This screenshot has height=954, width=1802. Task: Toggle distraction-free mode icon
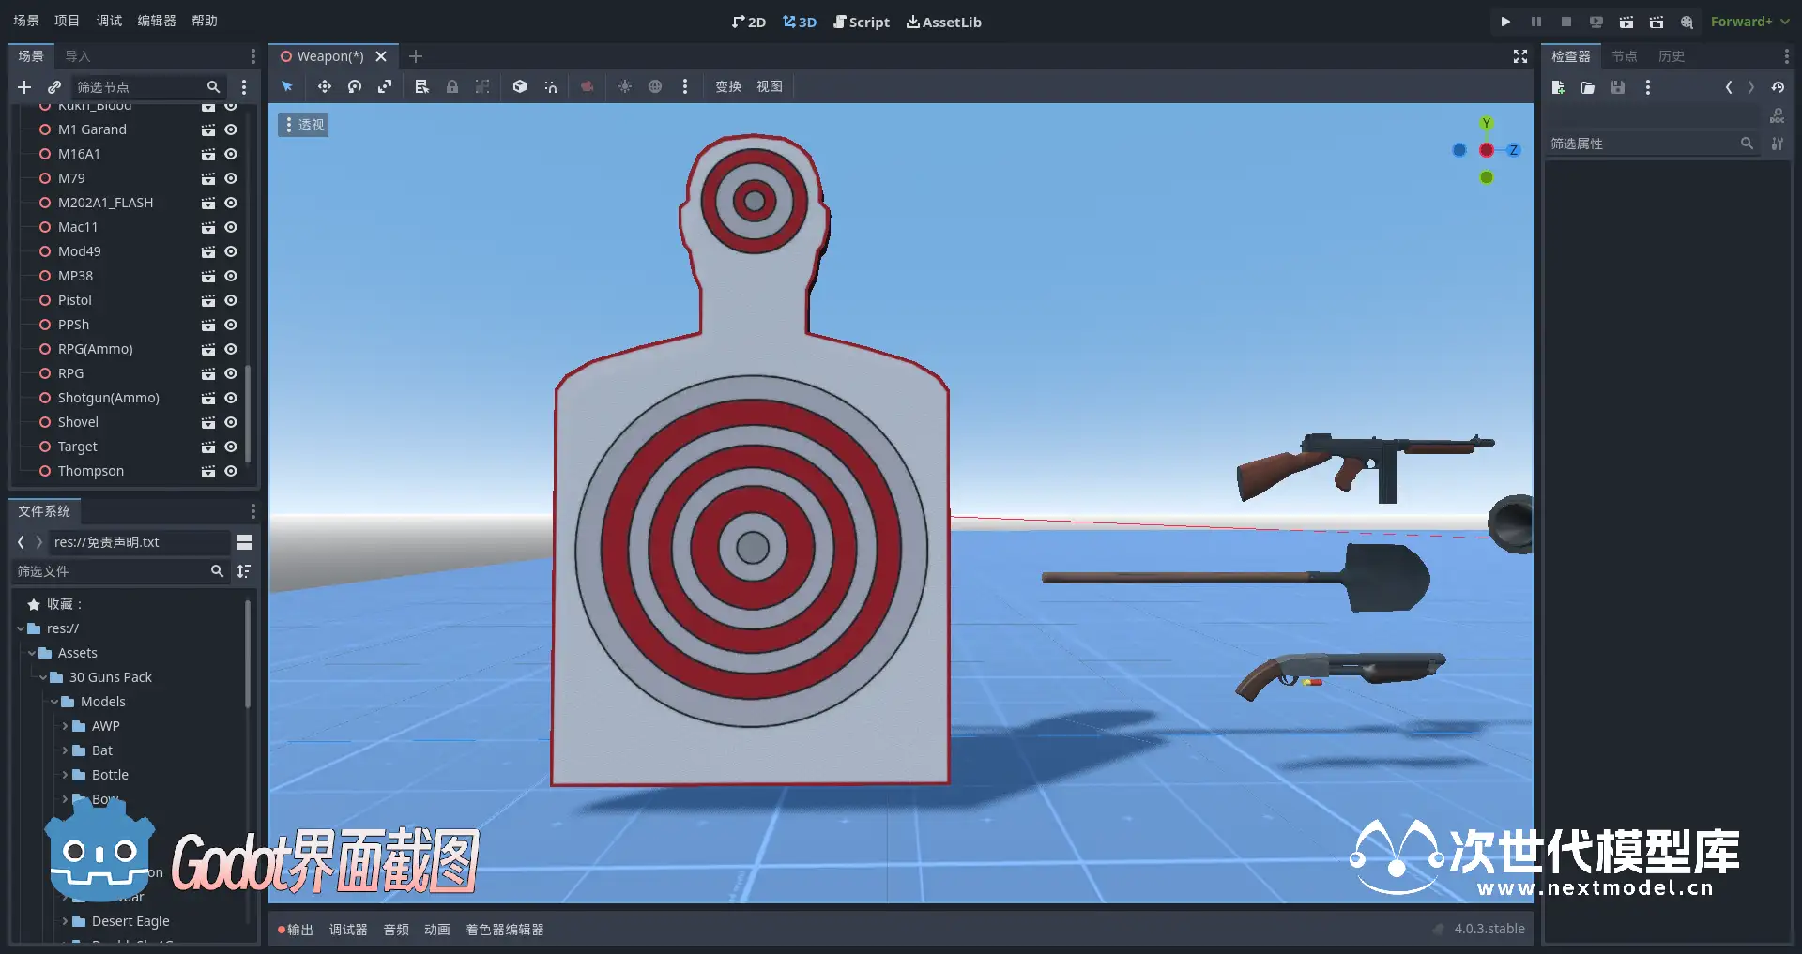(1520, 56)
